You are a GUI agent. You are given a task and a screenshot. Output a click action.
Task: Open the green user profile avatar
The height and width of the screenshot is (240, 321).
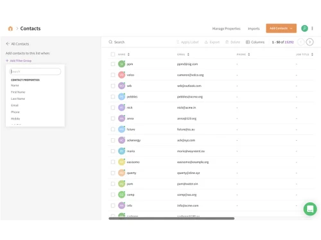tap(304, 28)
